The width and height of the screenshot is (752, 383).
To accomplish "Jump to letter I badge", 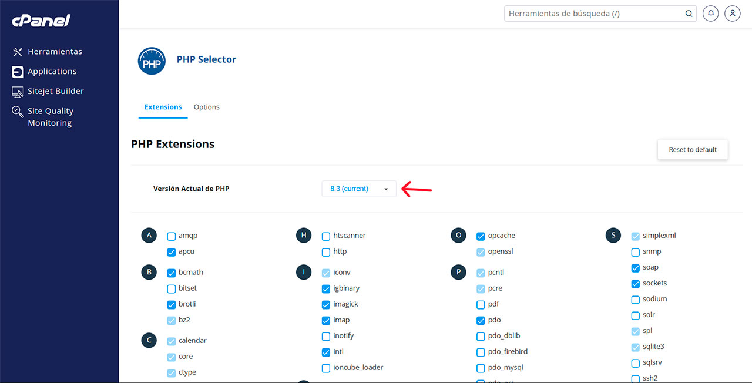I will tap(304, 273).
